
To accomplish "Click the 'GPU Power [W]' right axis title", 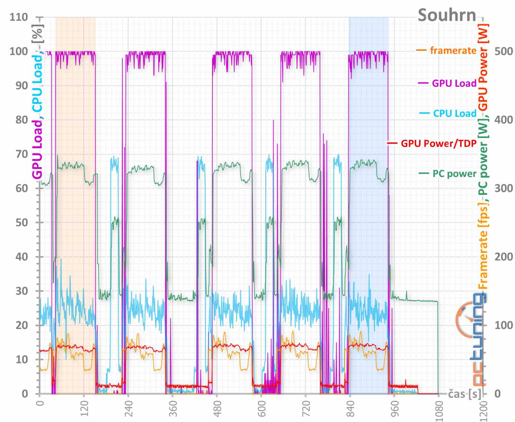I will (x=483, y=67).
